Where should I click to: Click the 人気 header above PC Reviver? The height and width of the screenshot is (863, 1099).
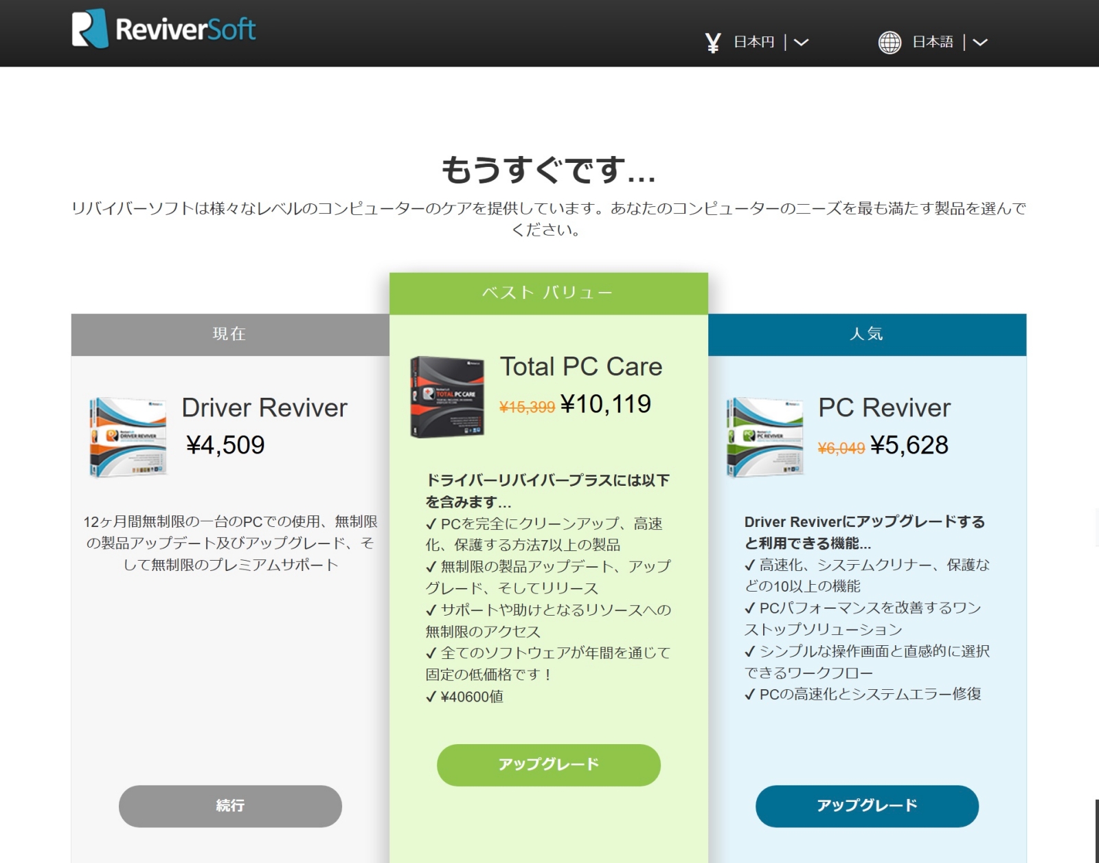pyautogui.click(x=867, y=334)
